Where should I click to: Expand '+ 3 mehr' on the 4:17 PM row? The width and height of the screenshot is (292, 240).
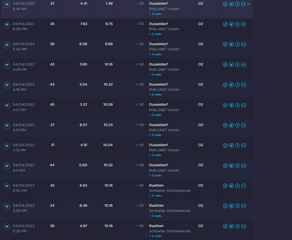tap(156, 115)
